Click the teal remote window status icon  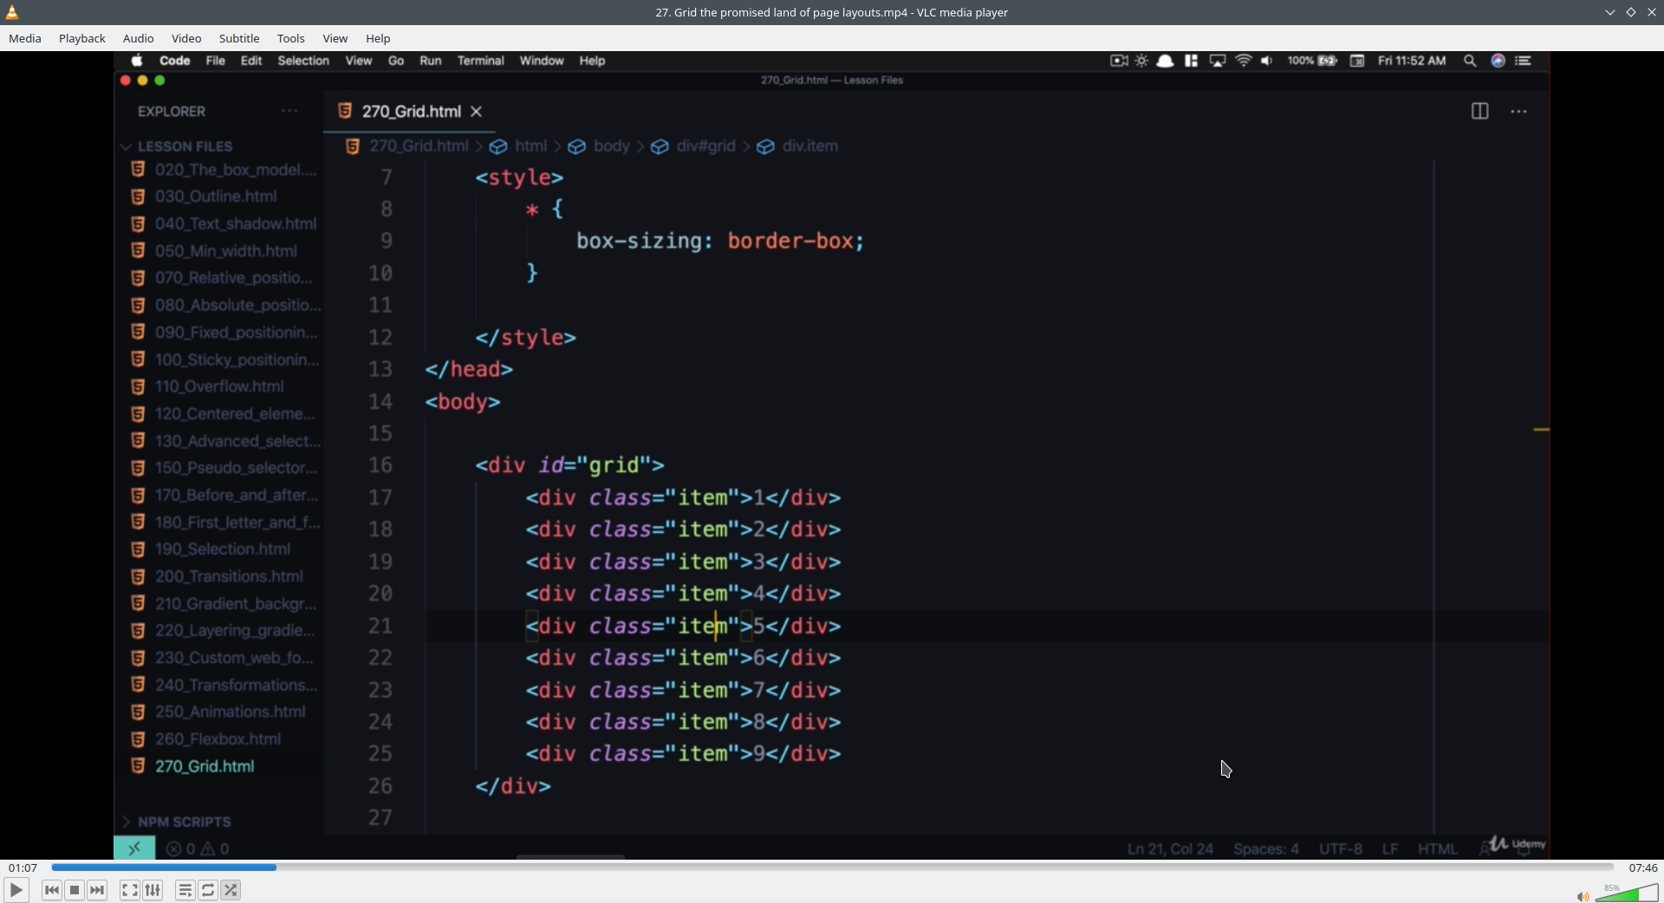click(x=134, y=848)
